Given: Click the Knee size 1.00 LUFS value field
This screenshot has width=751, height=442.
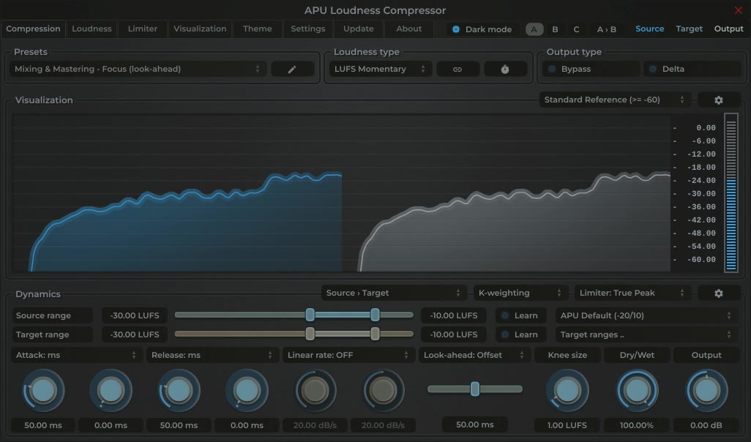Looking at the screenshot, I should (x=567, y=425).
